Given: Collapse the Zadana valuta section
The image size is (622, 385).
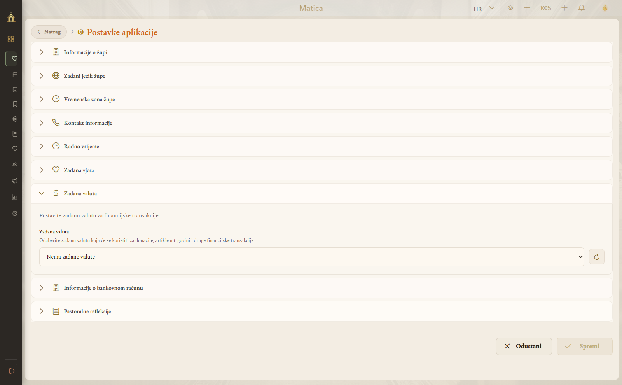Looking at the screenshot, I should coord(322,193).
